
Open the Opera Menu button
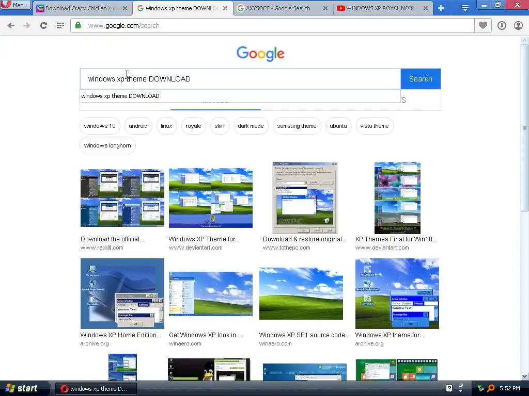tap(15, 5)
